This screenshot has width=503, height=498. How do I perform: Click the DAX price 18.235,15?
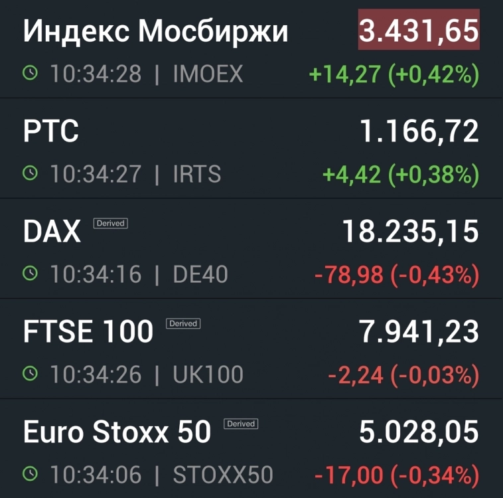tap(410, 232)
